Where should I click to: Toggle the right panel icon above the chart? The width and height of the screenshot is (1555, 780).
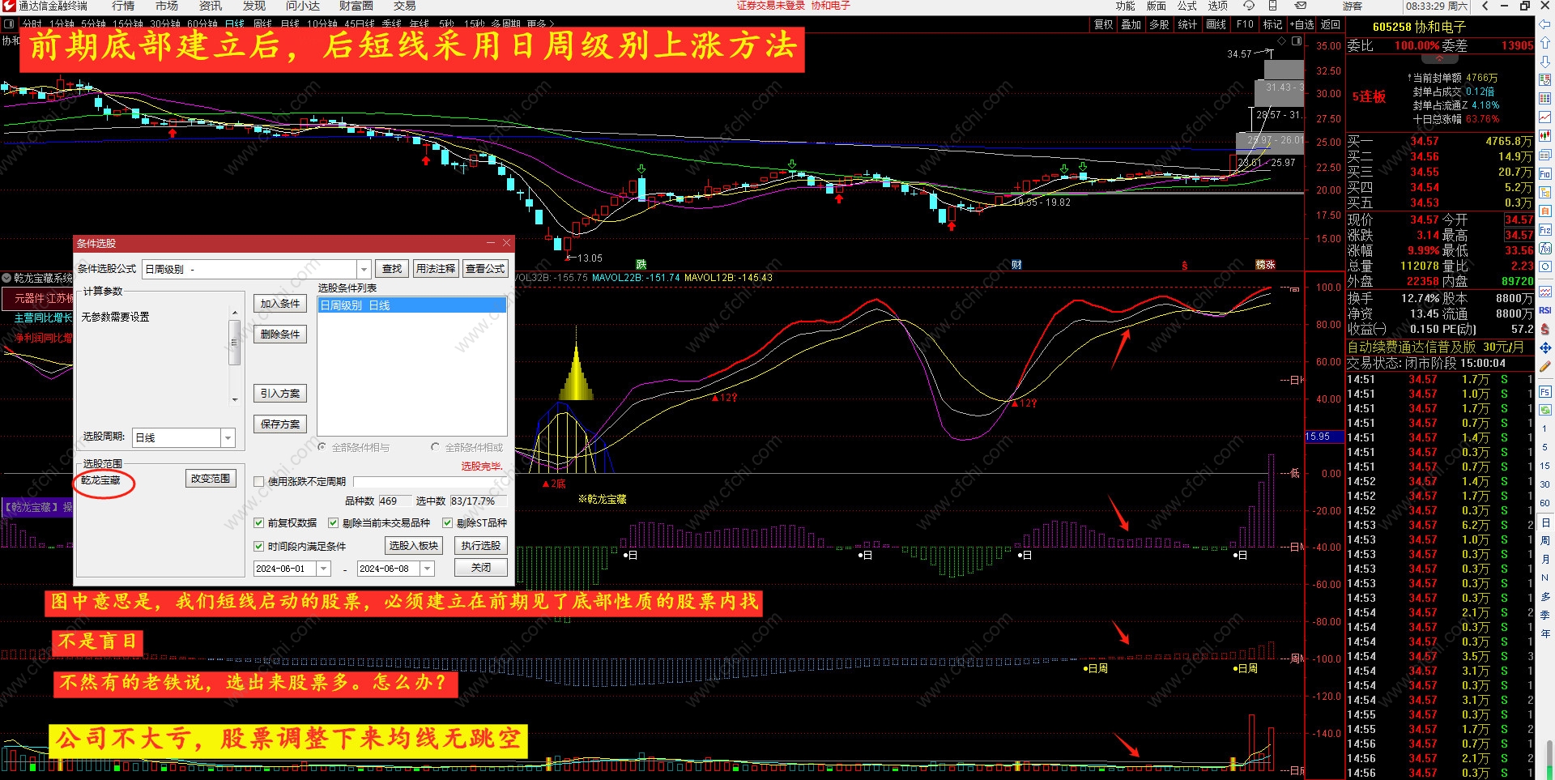(x=1297, y=40)
